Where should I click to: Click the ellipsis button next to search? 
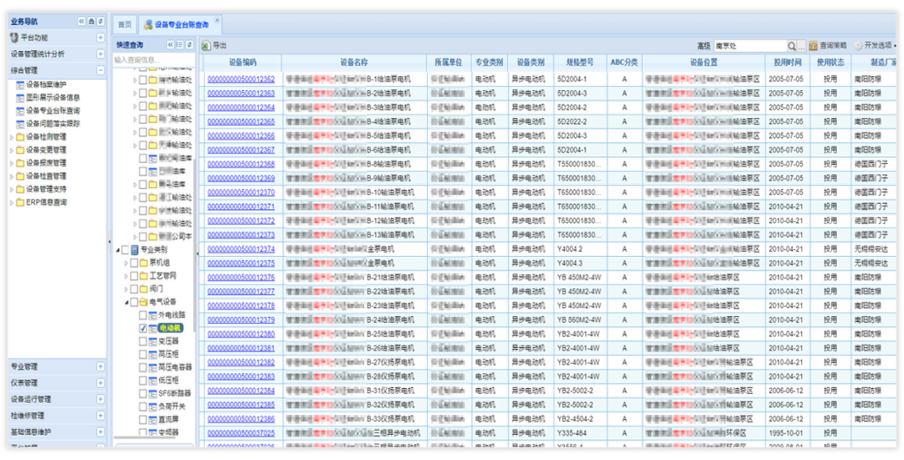click(801, 46)
